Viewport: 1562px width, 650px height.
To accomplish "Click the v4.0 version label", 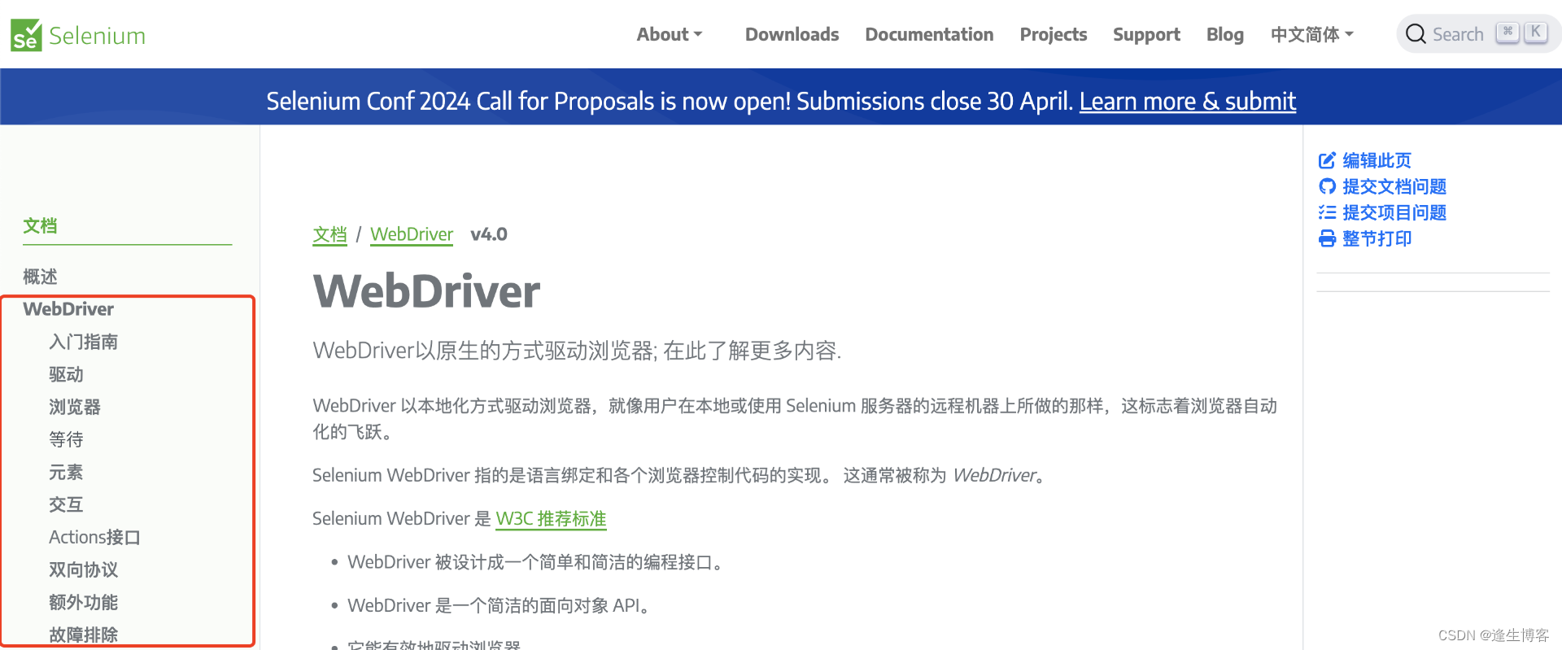I will coord(488,234).
